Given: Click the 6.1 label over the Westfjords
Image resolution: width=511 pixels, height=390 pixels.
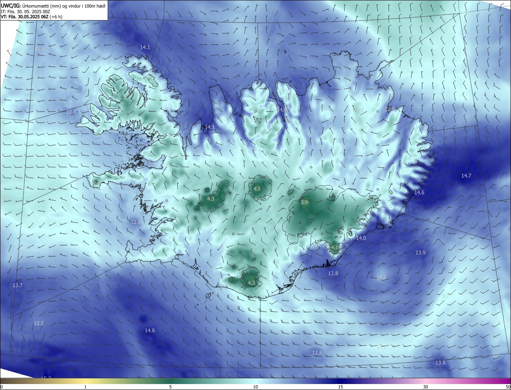Looking at the screenshot, I should coord(121,97).
